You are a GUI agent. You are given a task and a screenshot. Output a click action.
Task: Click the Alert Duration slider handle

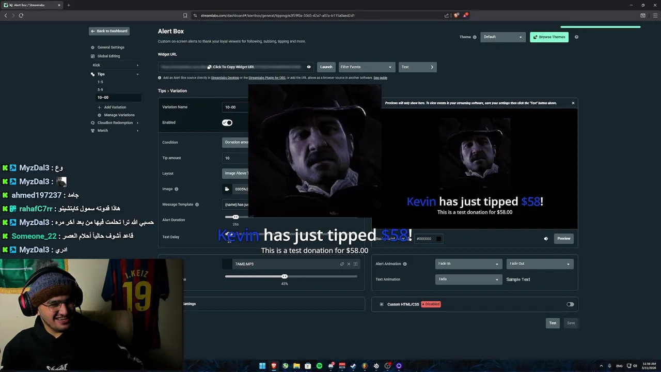coord(235,217)
